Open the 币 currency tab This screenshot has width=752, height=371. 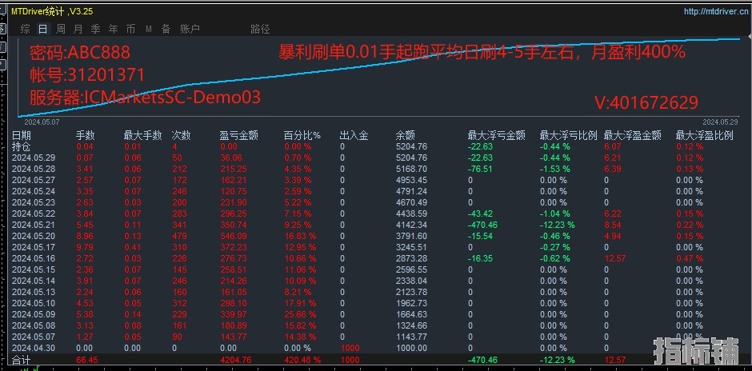coord(130,29)
